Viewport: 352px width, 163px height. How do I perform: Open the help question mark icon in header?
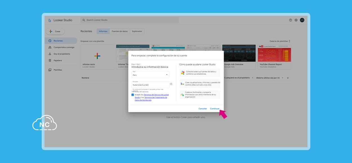(x=291, y=20)
